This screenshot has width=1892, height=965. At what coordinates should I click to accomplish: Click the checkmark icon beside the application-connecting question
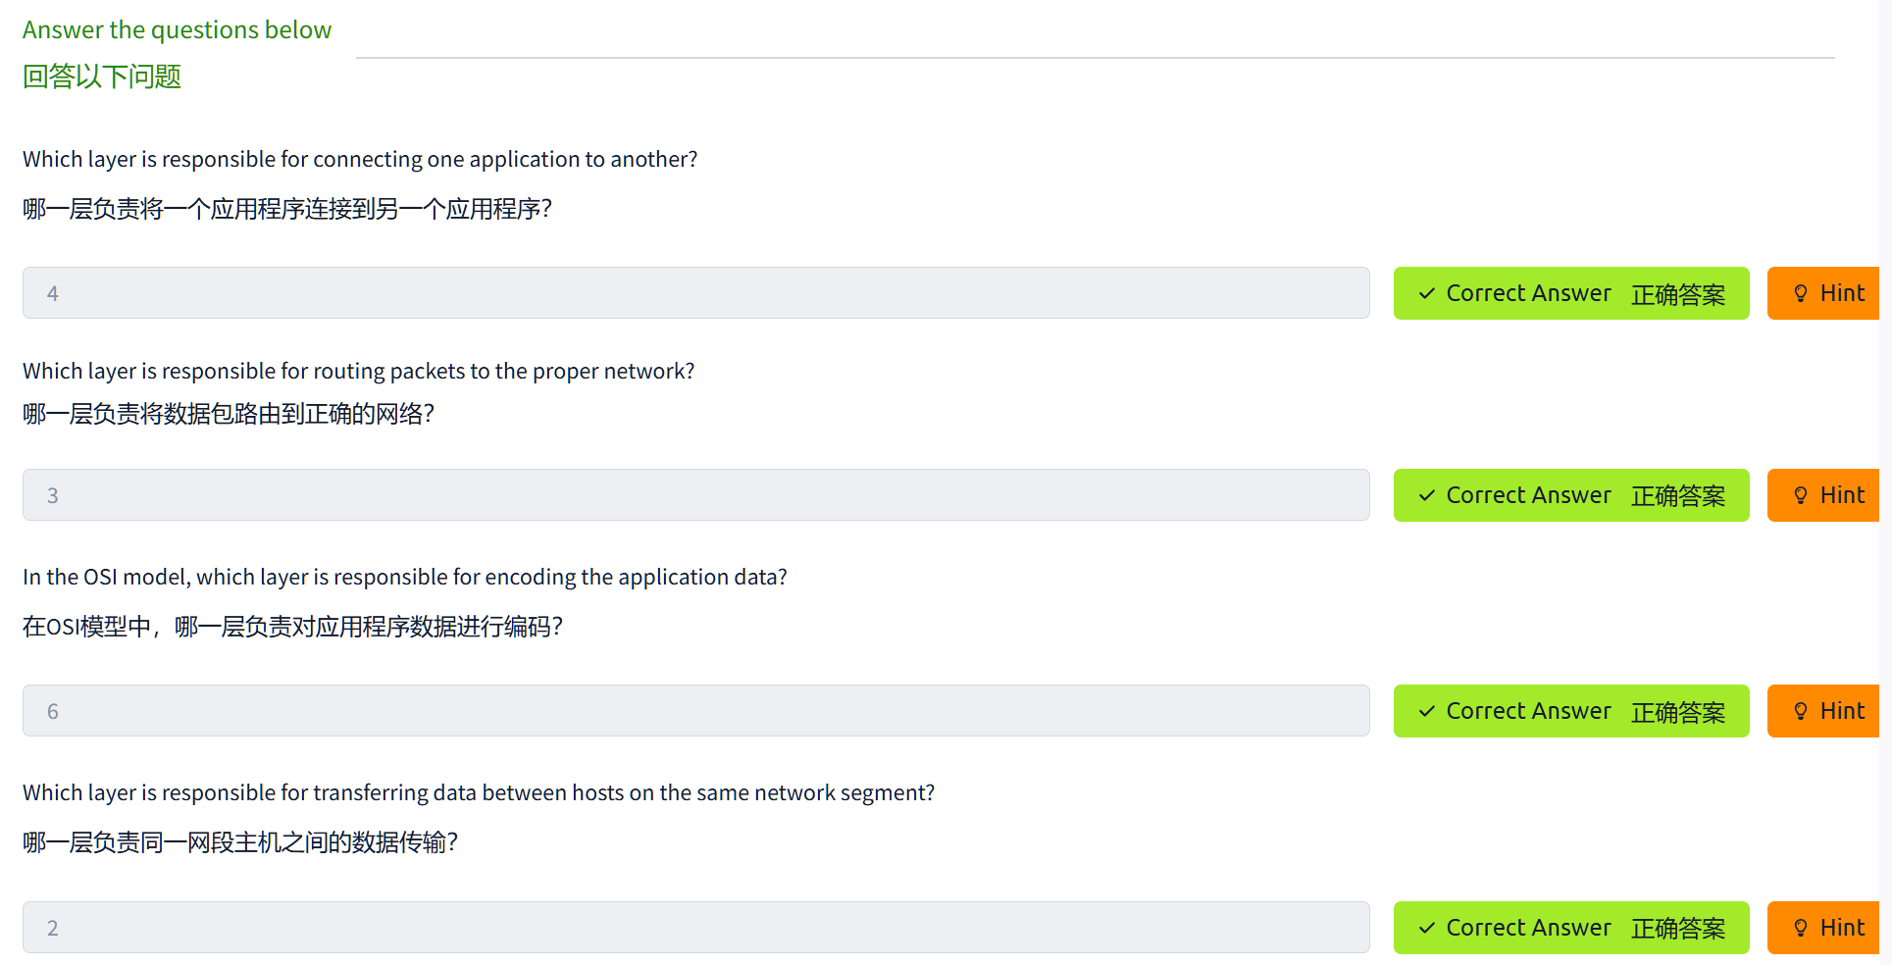coord(1427,293)
